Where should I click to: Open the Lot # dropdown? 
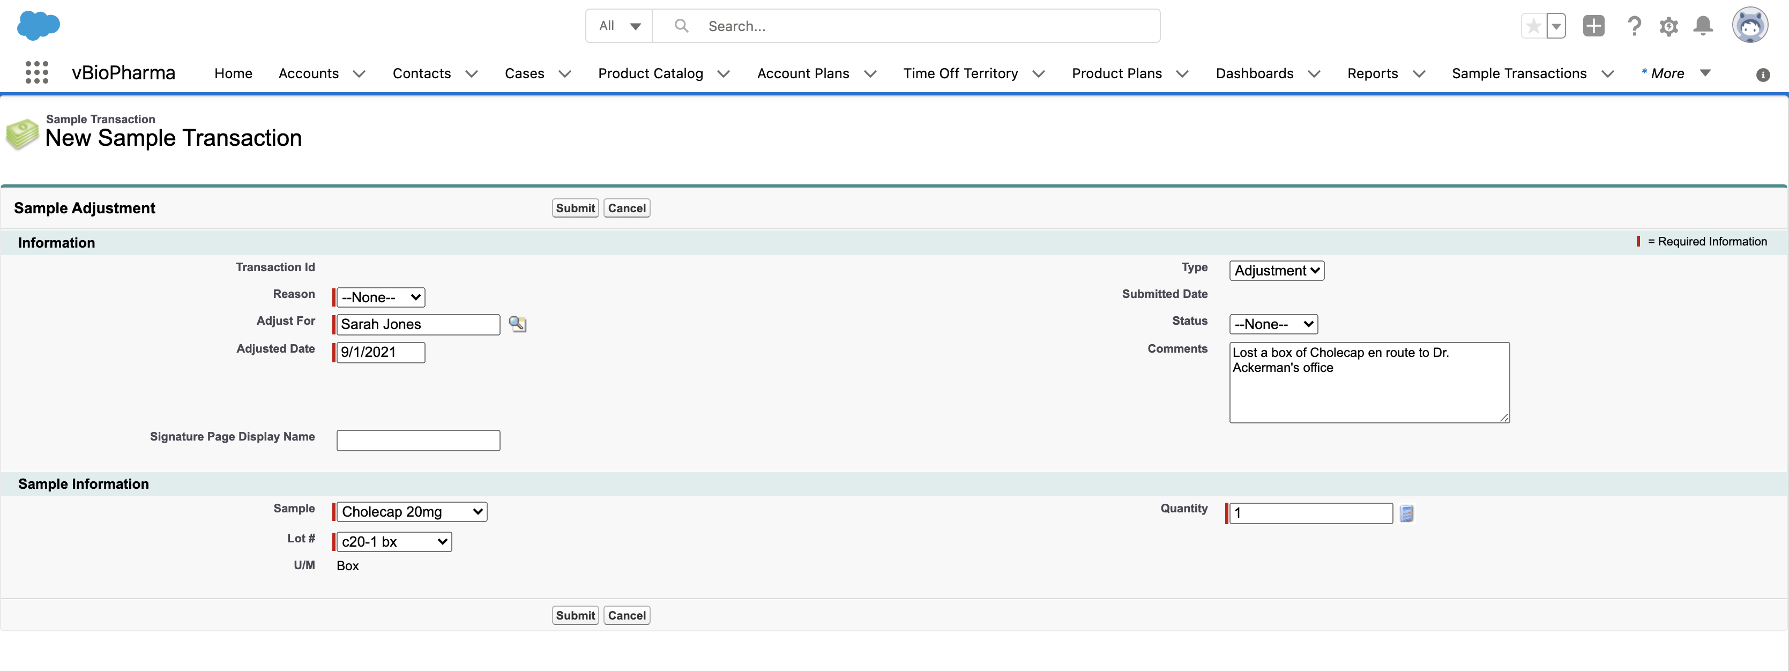coord(394,542)
